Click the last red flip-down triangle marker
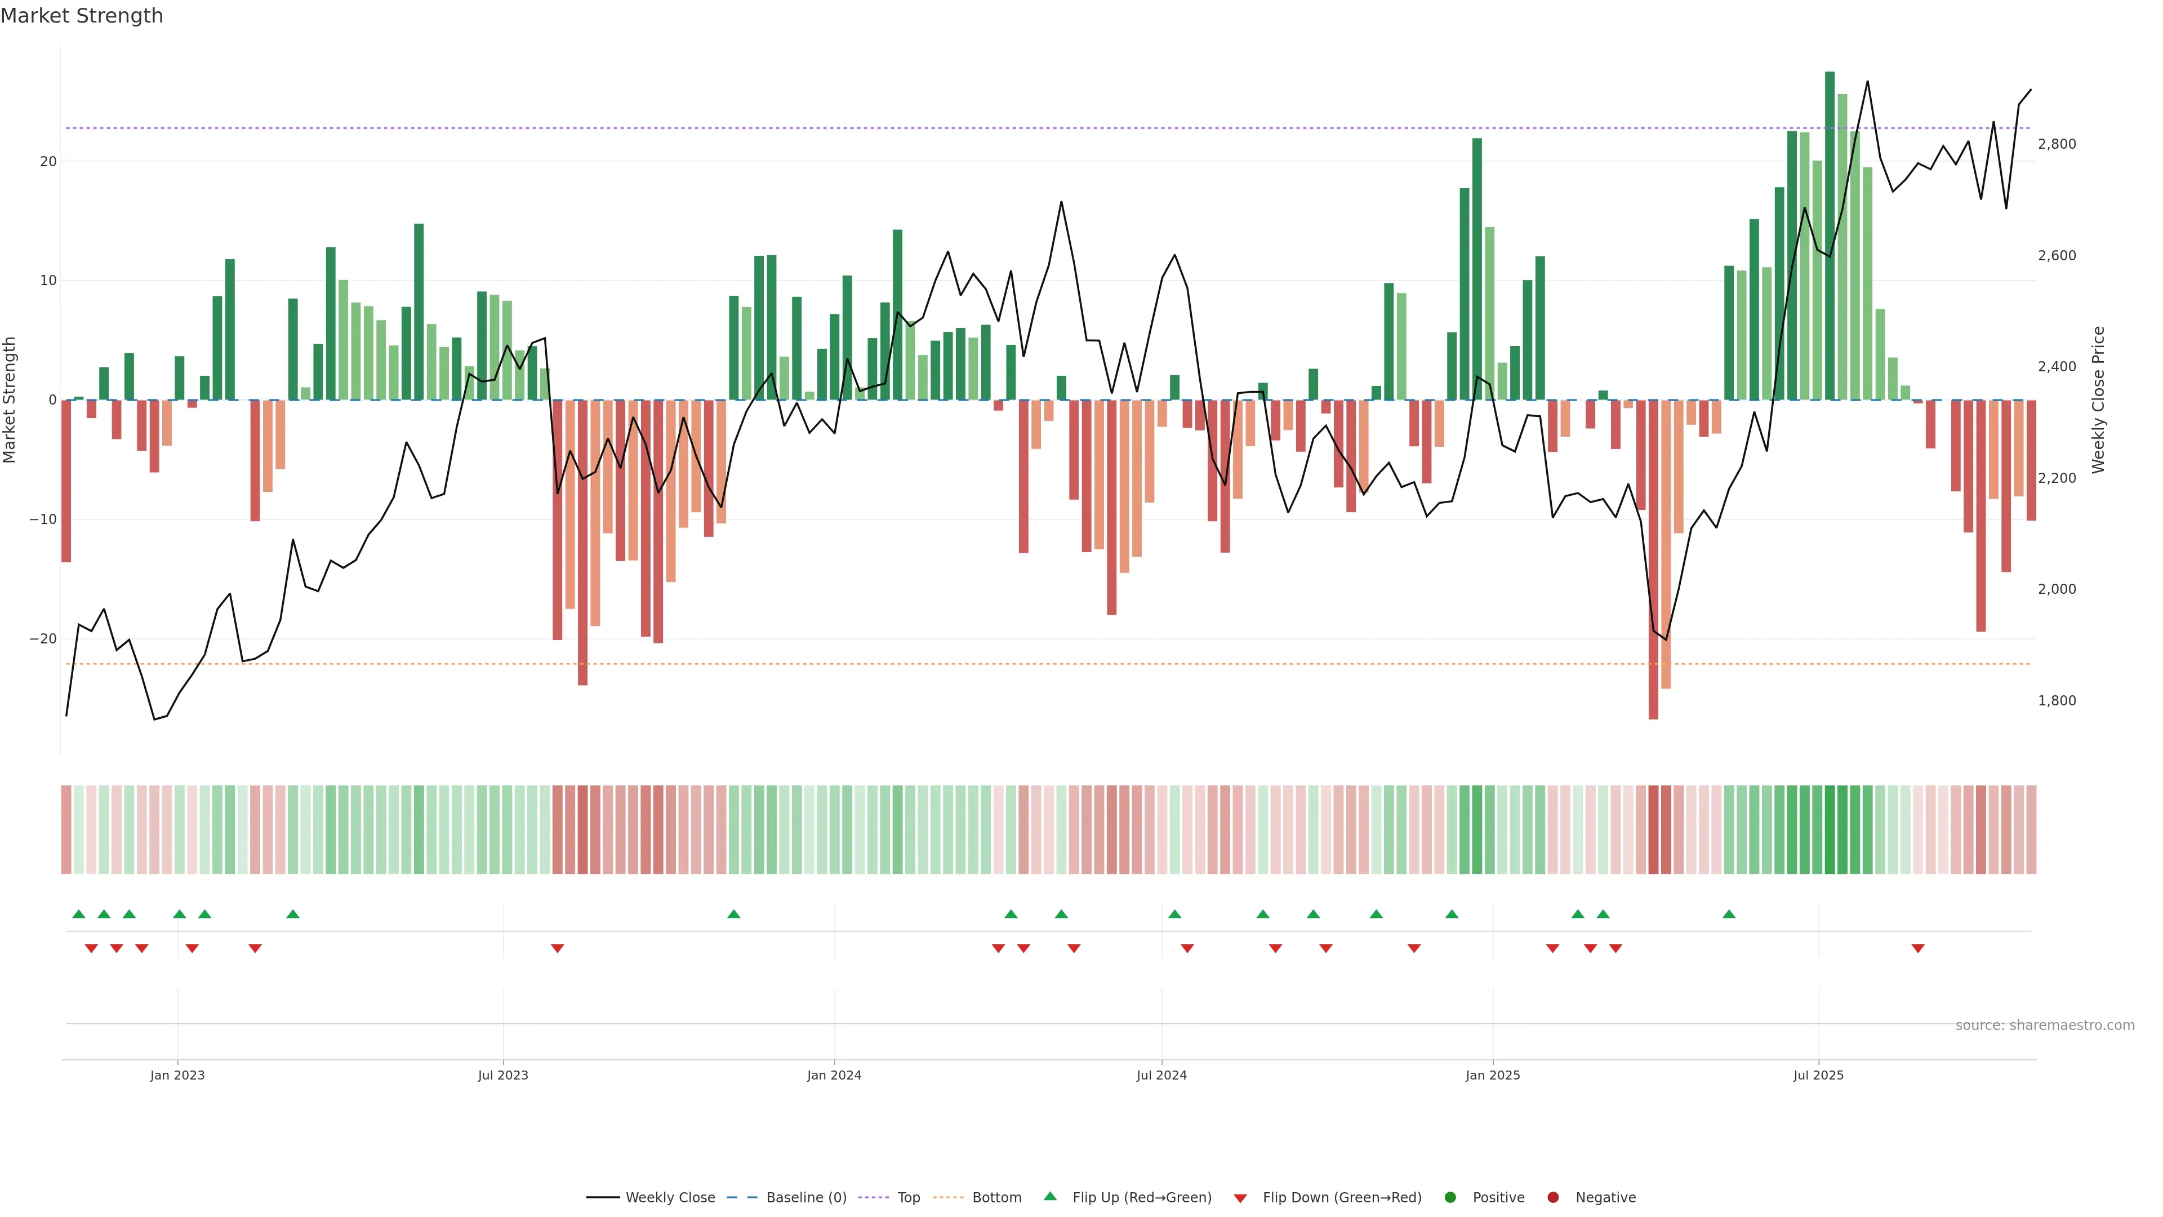The height and width of the screenshot is (1217, 2163). coord(1918,948)
